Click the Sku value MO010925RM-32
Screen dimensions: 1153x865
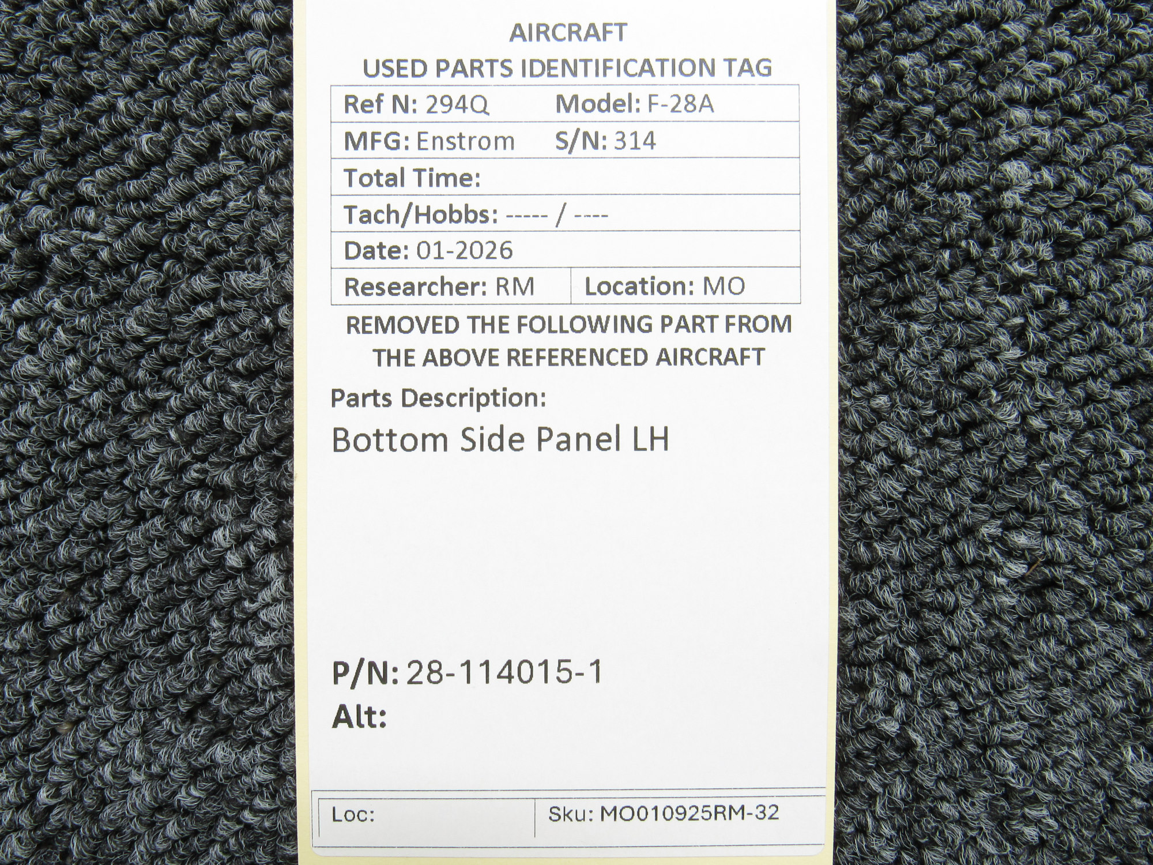[689, 813]
